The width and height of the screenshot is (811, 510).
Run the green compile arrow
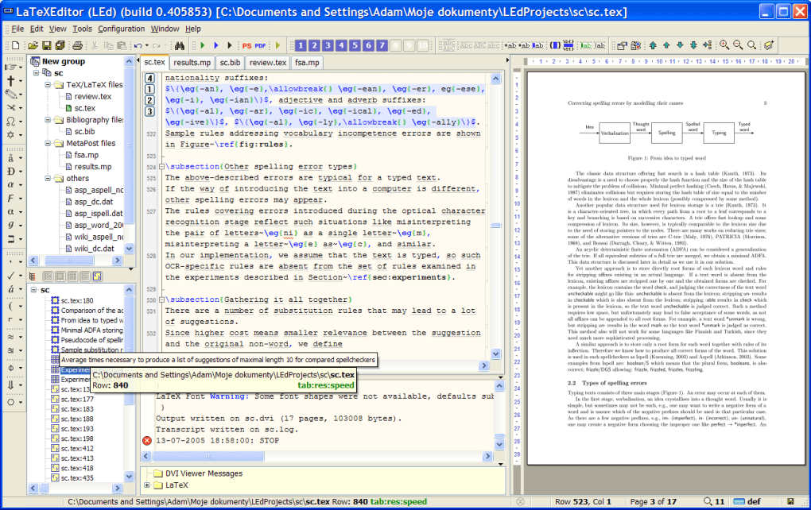pos(203,45)
